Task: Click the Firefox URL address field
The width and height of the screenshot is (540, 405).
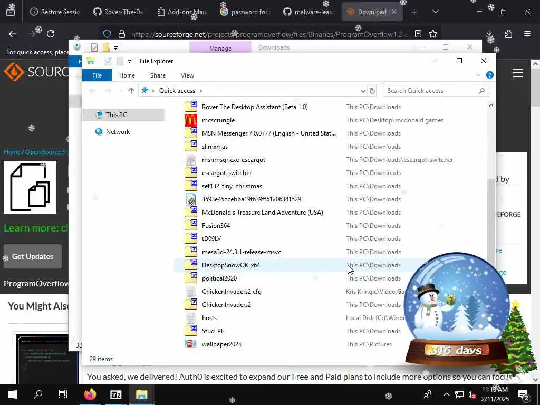Action: coord(269,34)
